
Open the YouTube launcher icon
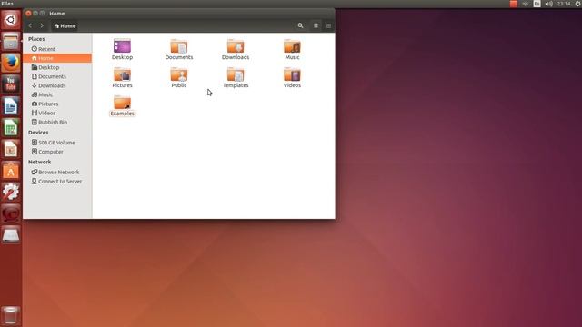(x=11, y=84)
